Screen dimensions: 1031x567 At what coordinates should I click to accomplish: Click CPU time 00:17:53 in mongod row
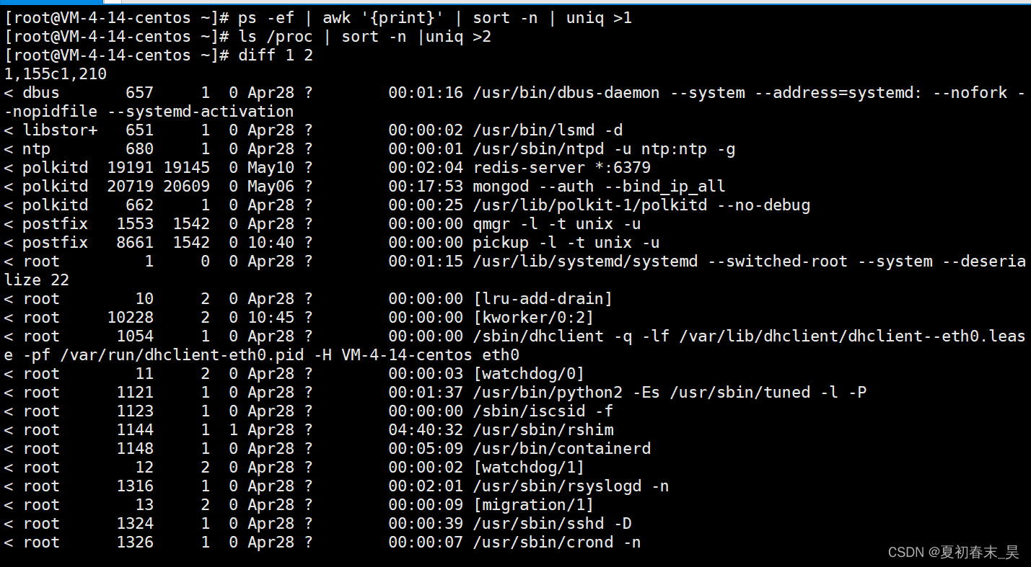426,186
